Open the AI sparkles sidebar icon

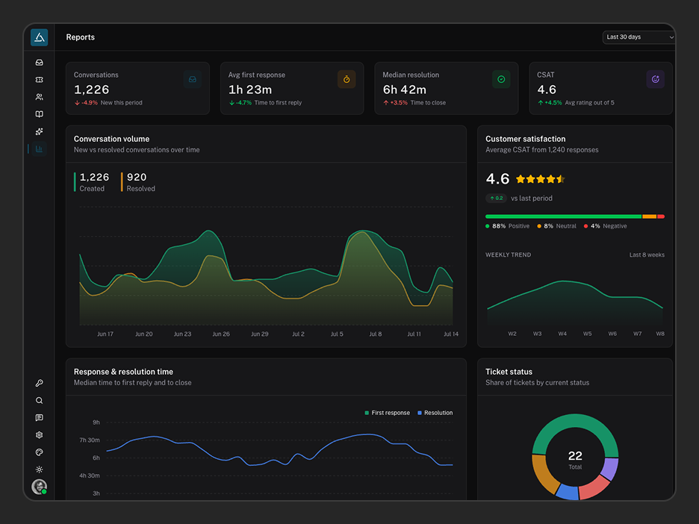click(40, 131)
